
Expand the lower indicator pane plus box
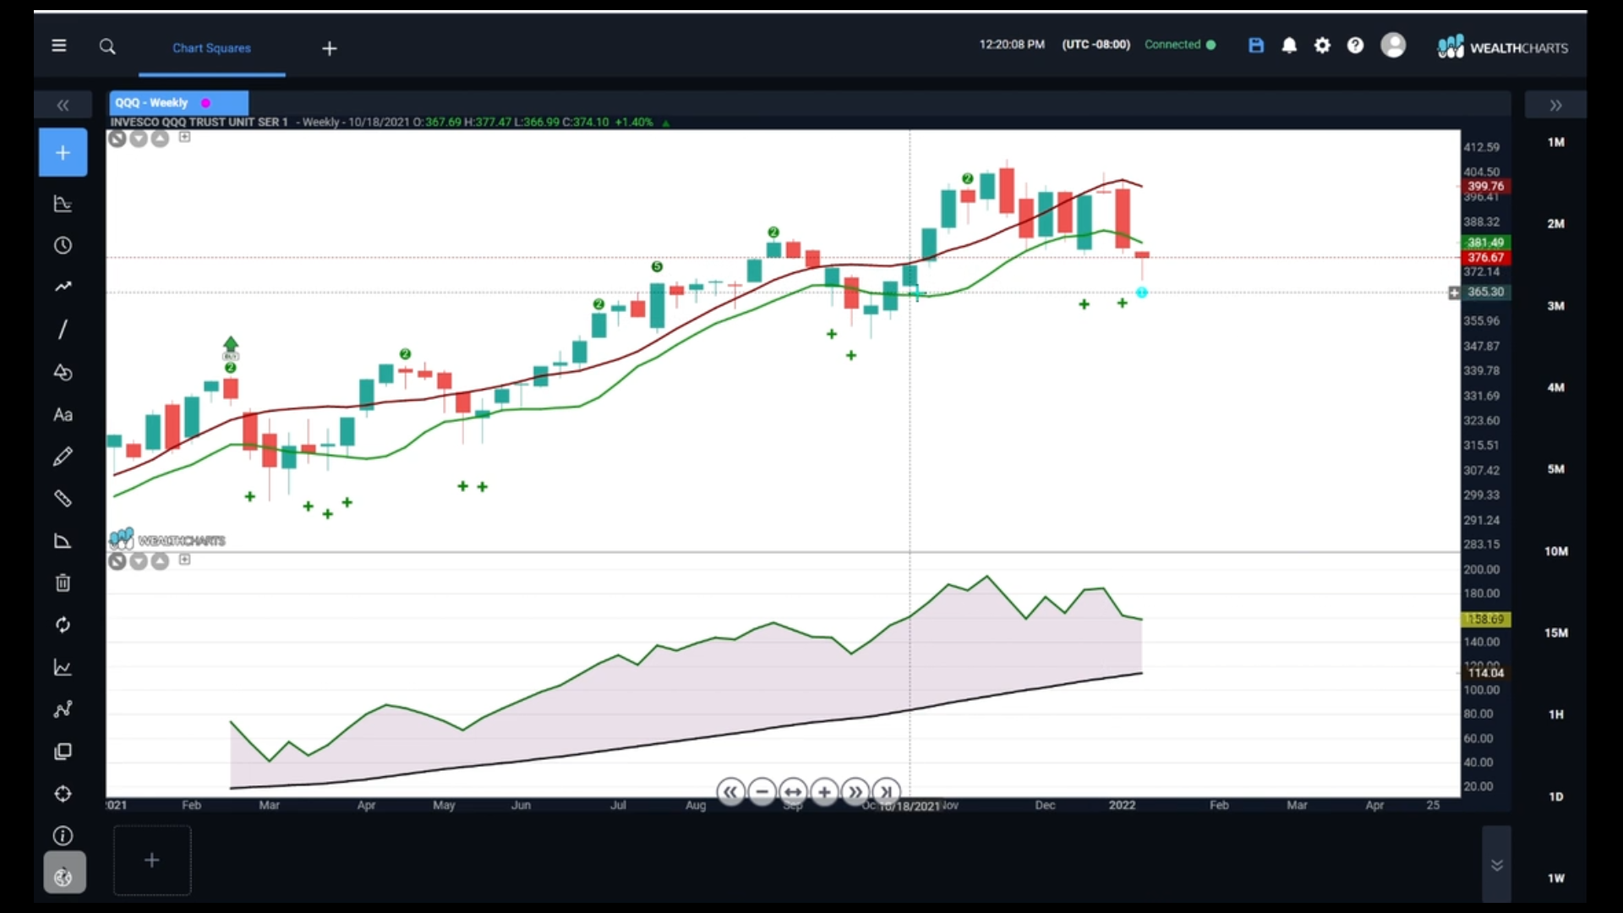[184, 560]
